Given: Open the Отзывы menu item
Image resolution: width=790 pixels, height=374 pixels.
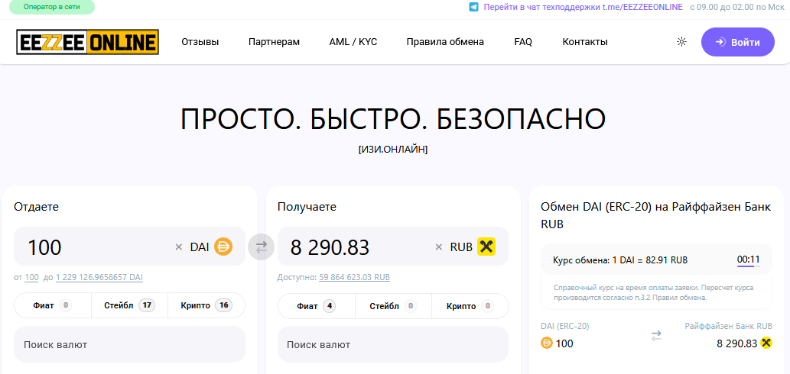Looking at the screenshot, I should pos(200,42).
